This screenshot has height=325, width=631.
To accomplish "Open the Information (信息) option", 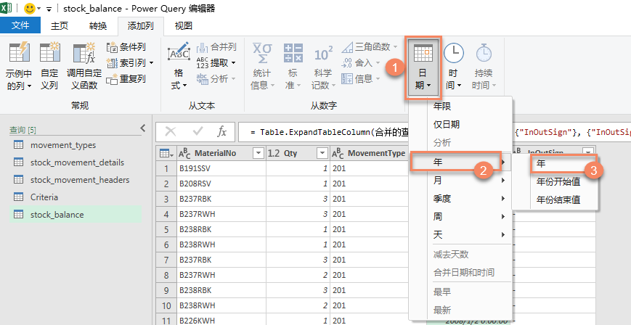I will pos(361,79).
